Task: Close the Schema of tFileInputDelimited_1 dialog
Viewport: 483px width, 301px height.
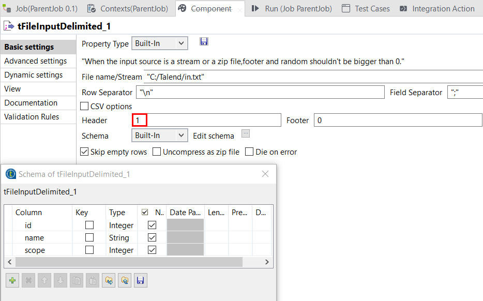Action: pyautogui.click(x=265, y=174)
